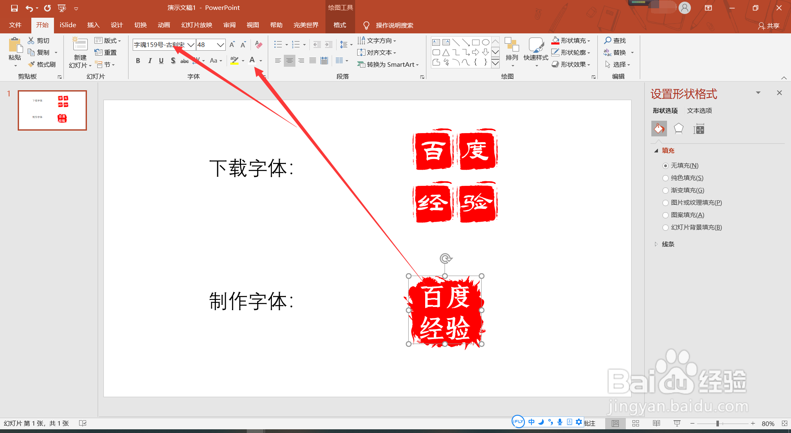791x433 pixels.
Task: Insert an oval shape
Action: [x=486, y=42]
